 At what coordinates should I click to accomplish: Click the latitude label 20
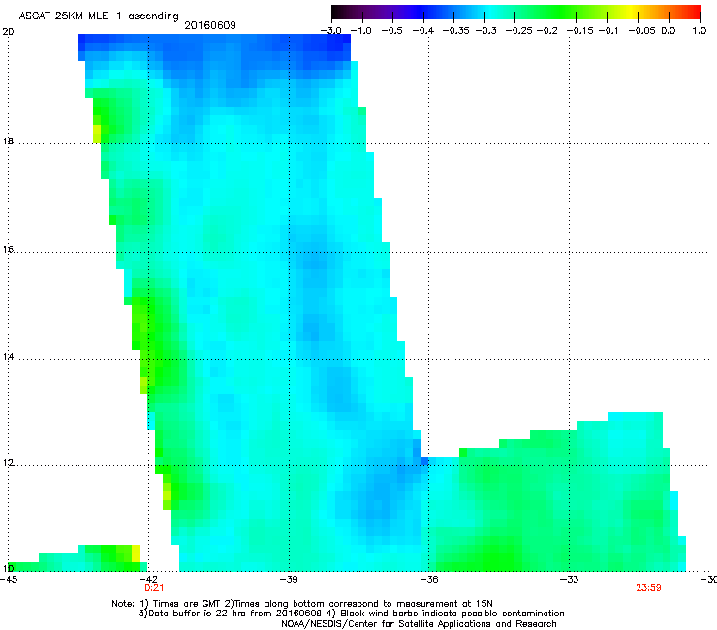click(x=8, y=32)
